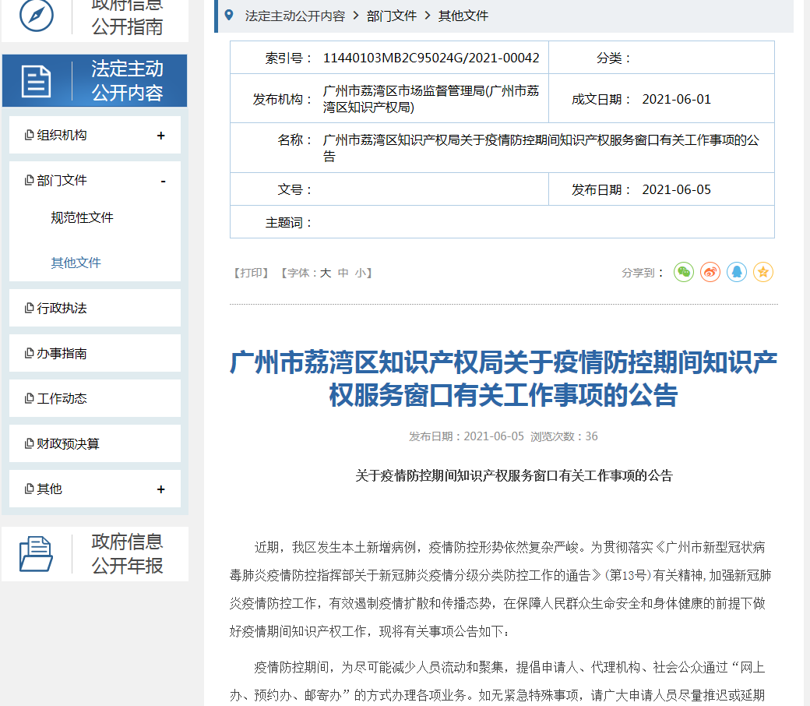The image size is (810, 706).
Task: Click the file icon before 行政执法
Action: [x=30, y=308]
